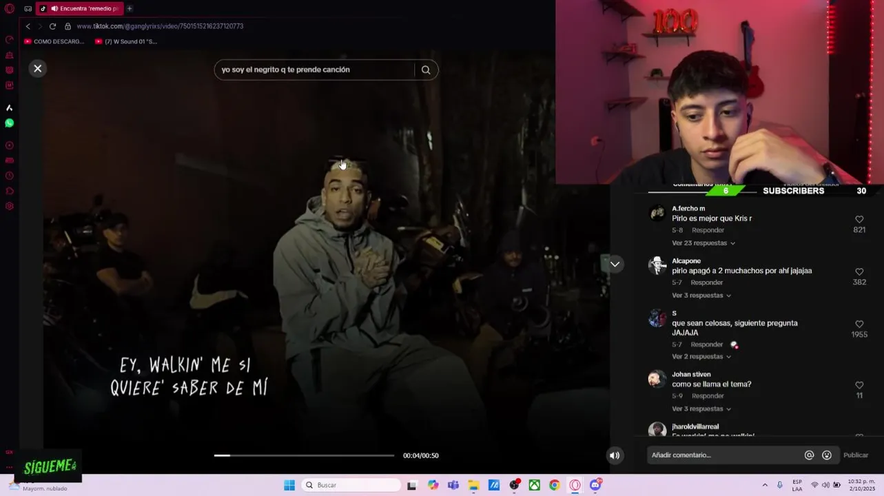The height and width of the screenshot is (496, 884).
Task: Expand 'Ver 2 respuestas' replies
Action: 701,357
